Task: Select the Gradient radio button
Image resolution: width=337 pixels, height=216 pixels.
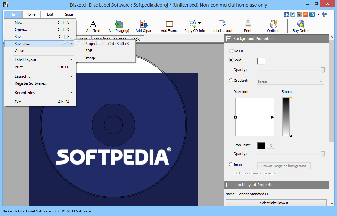Action: 231,80
